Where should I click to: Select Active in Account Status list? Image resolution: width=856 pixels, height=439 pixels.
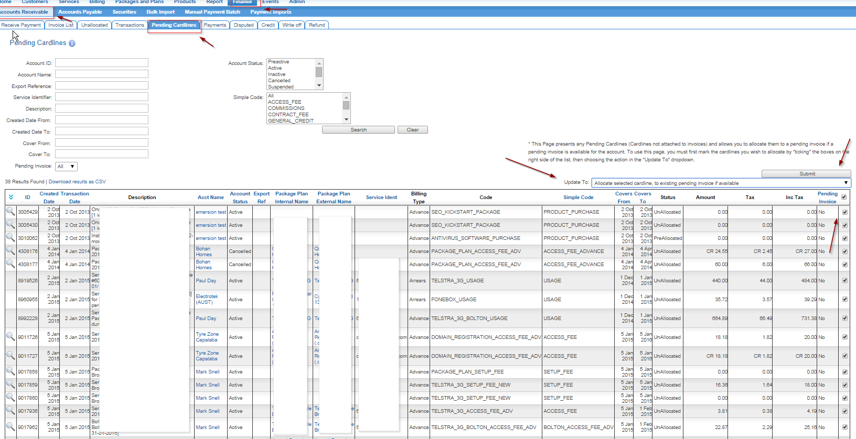coord(275,68)
